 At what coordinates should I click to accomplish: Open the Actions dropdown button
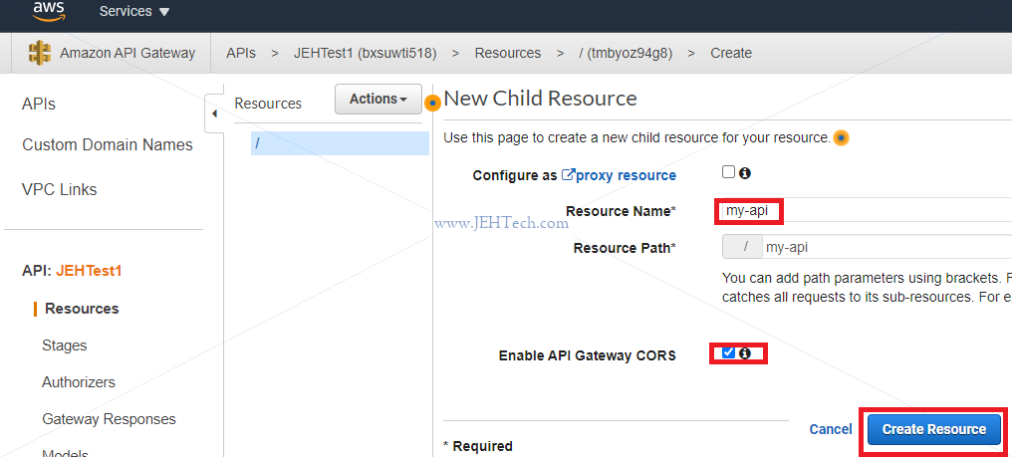pos(379,100)
